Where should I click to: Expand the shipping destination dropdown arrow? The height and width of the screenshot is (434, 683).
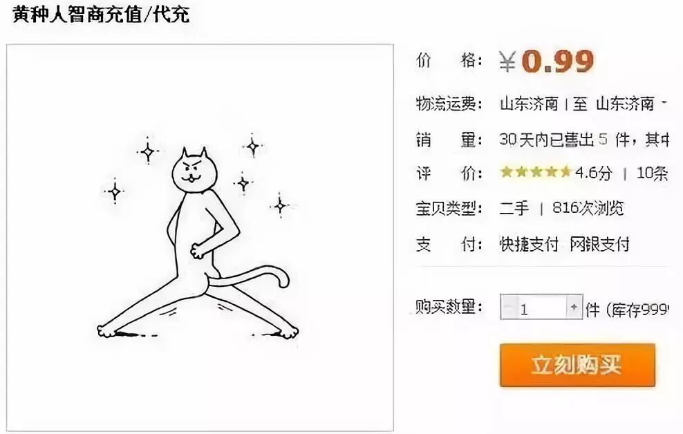click(664, 103)
